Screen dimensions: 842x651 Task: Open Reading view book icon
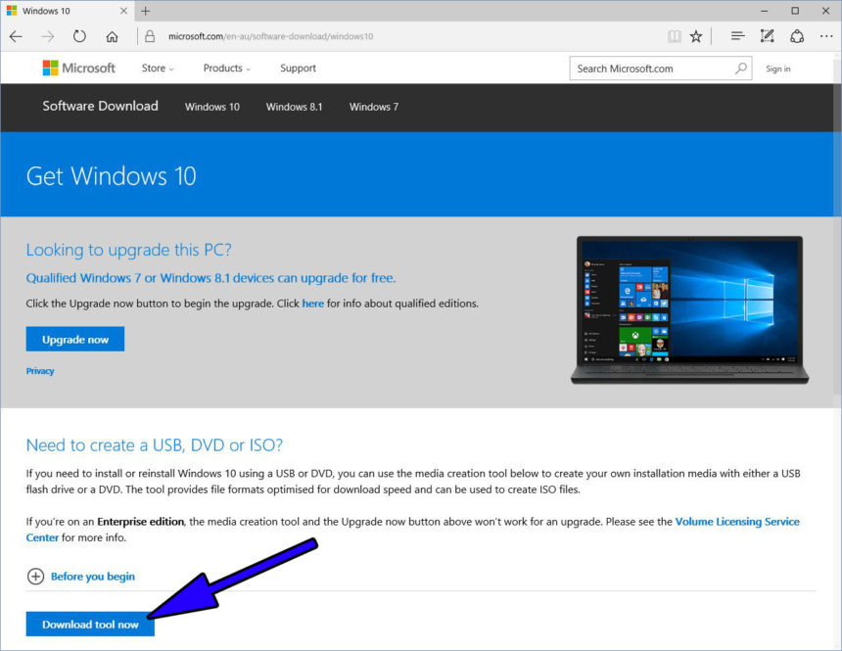click(x=675, y=36)
